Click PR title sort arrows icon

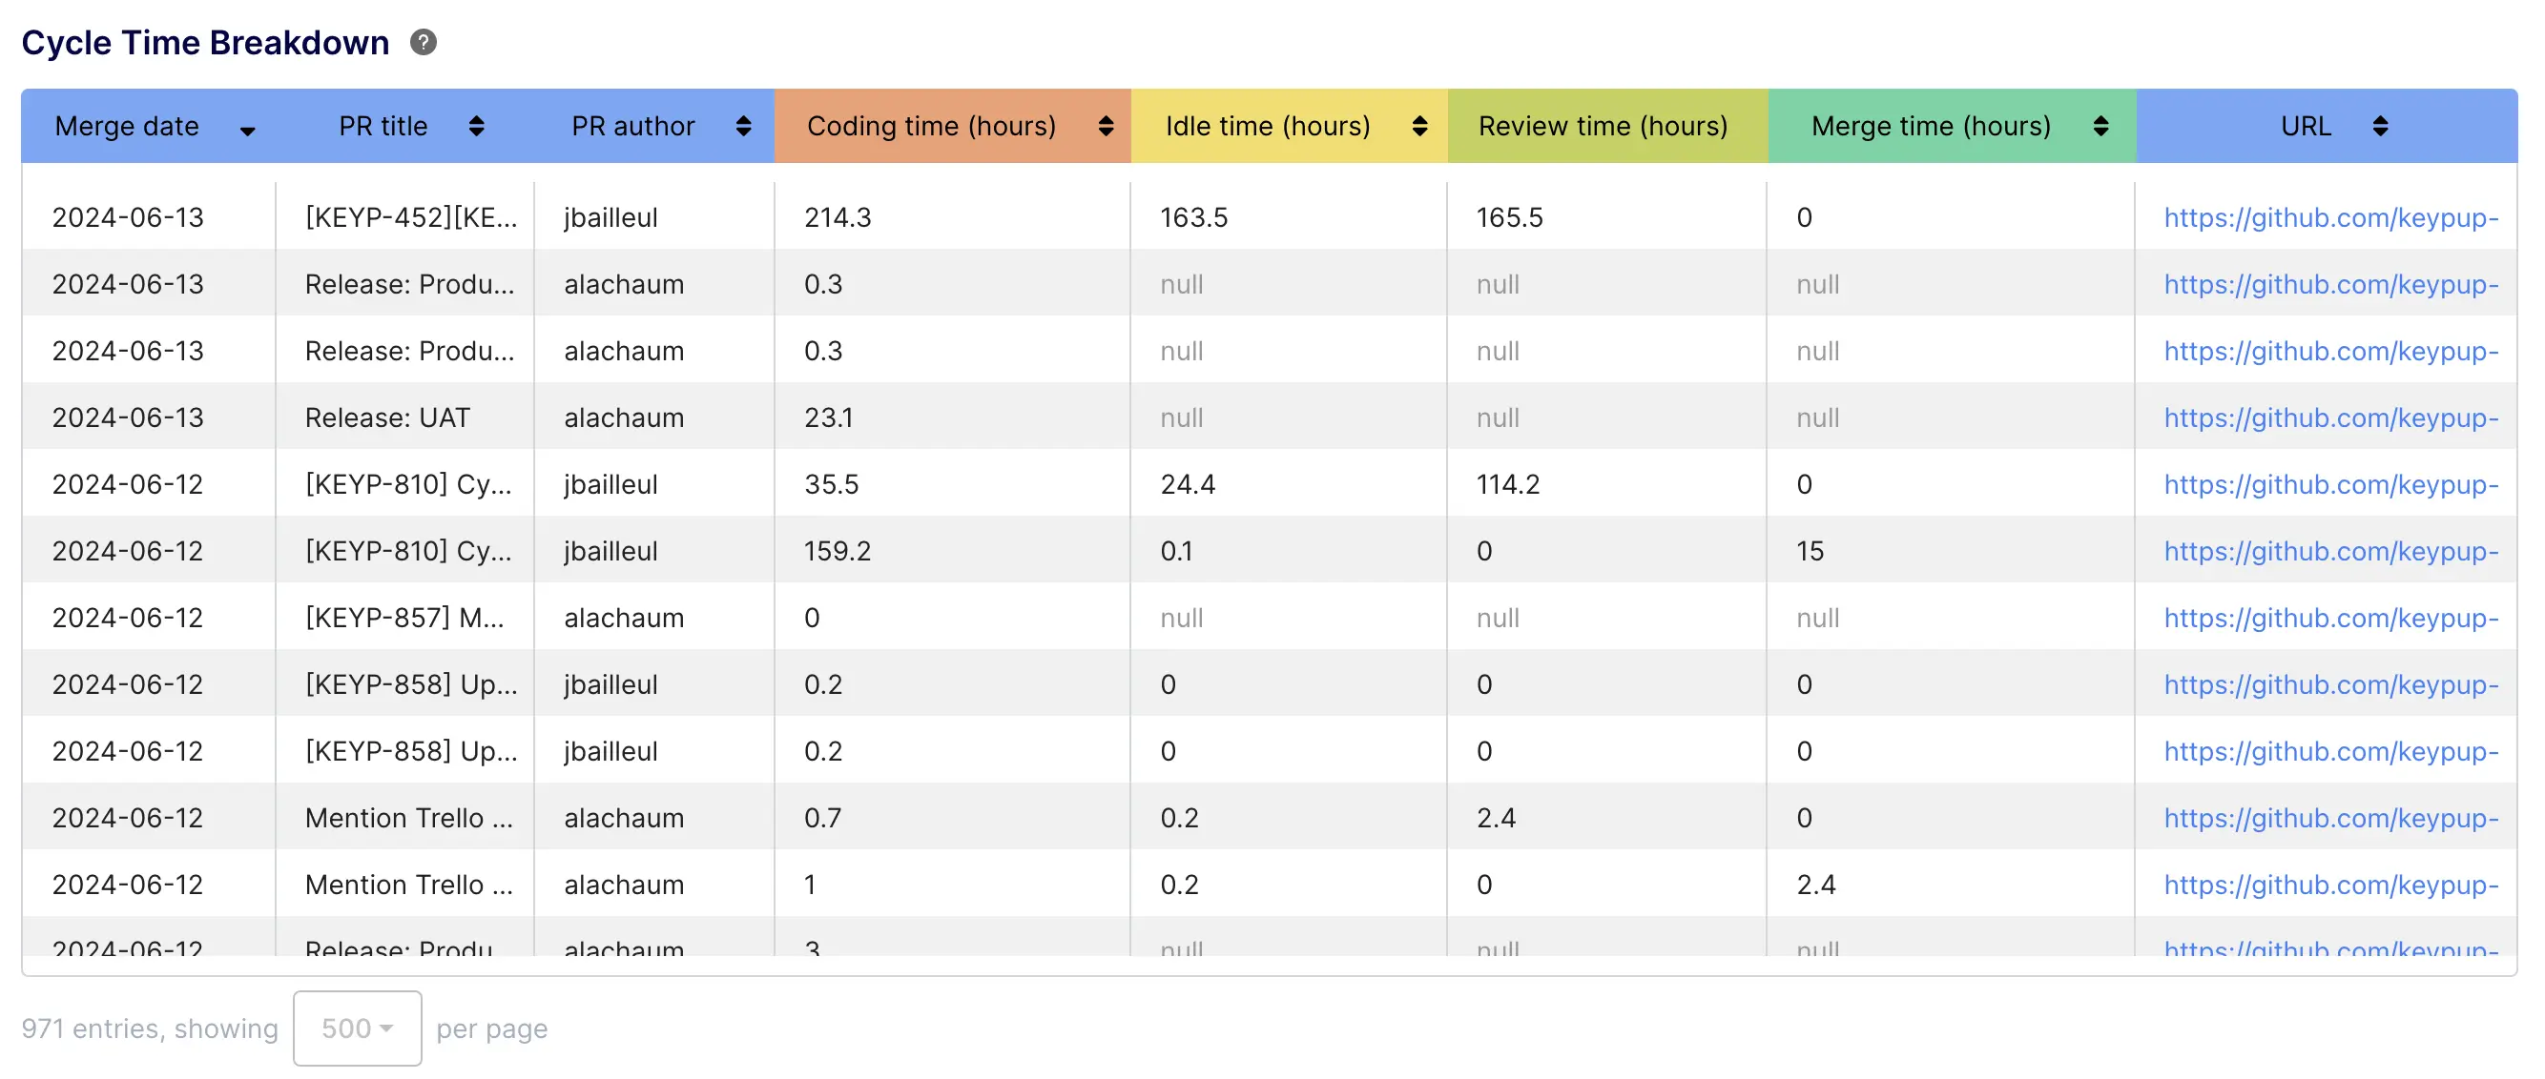pos(476,127)
